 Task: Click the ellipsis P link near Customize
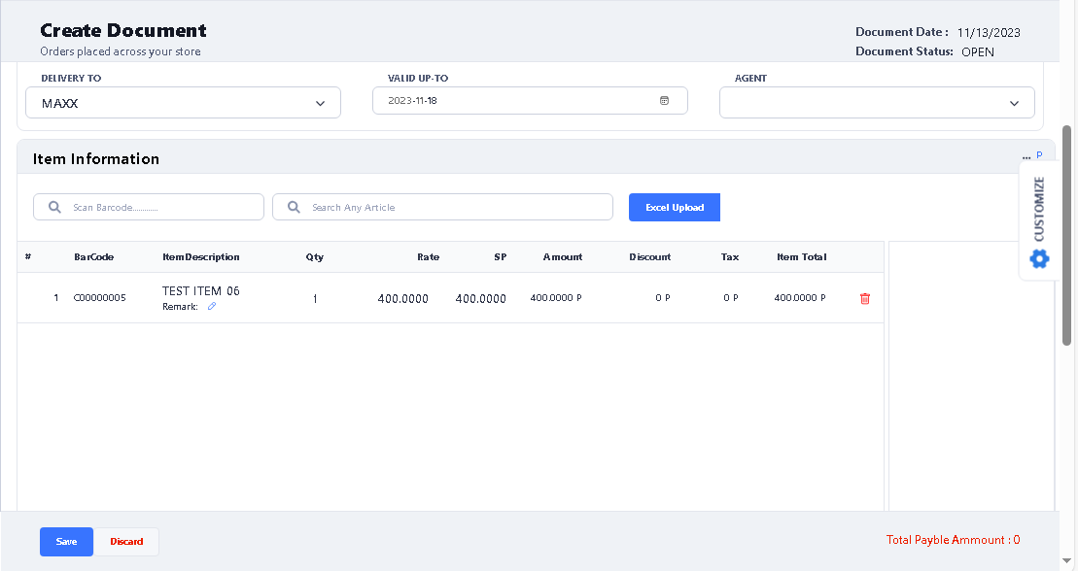pyautogui.click(x=1032, y=155)
